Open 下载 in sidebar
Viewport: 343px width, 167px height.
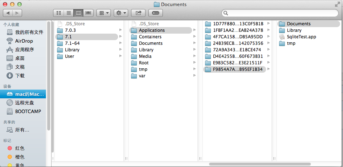click(23, 76)
